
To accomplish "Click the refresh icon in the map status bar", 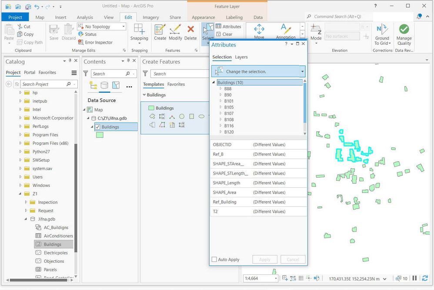I will [425, 278].
